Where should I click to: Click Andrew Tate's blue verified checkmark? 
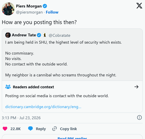pyautogui.click(x=39, y=35)
